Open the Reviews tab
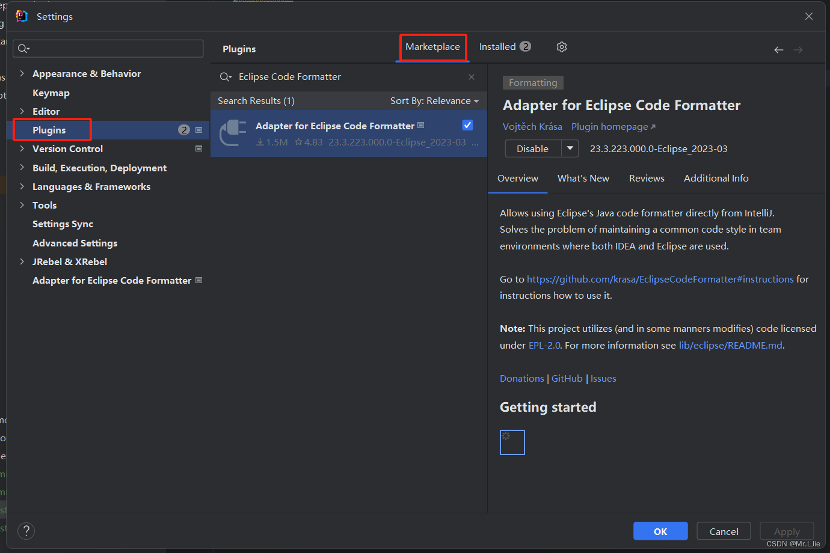The height and width of the screenshot is (553, 830). click(647, 179)
